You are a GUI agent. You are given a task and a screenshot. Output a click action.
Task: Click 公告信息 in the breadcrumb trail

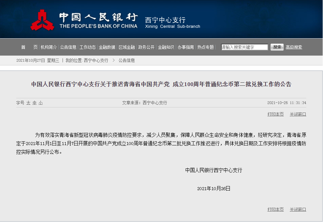[126, 60]
